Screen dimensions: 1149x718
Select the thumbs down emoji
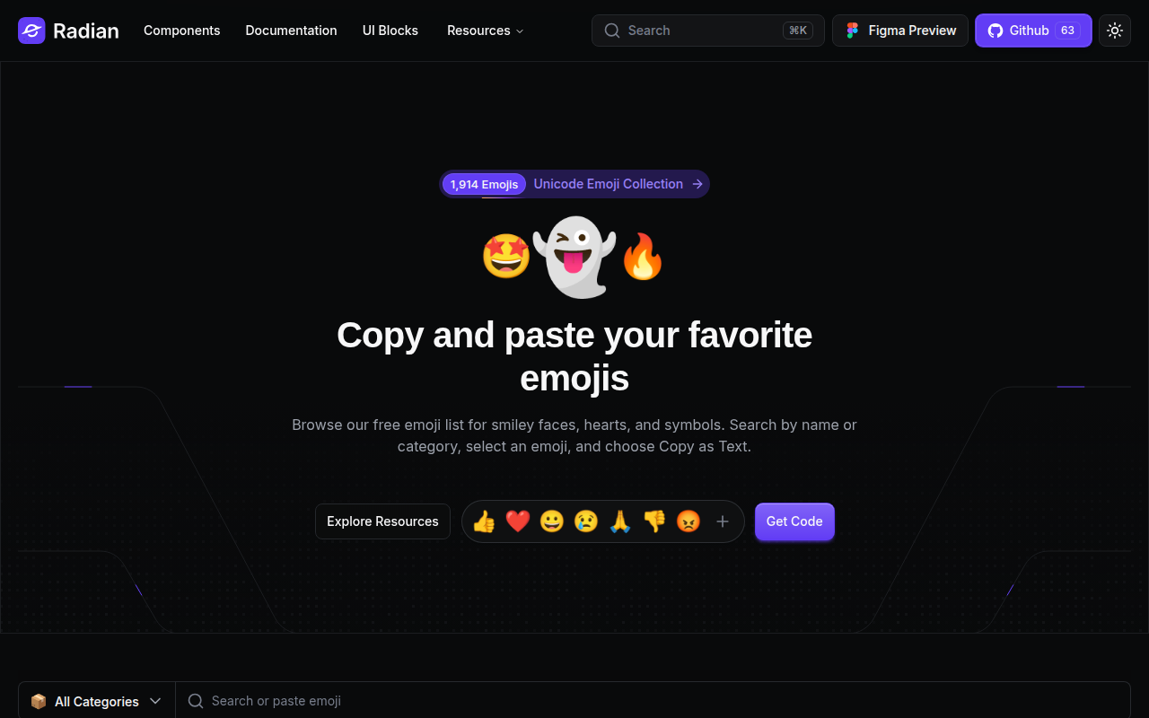tap(654, 521)
